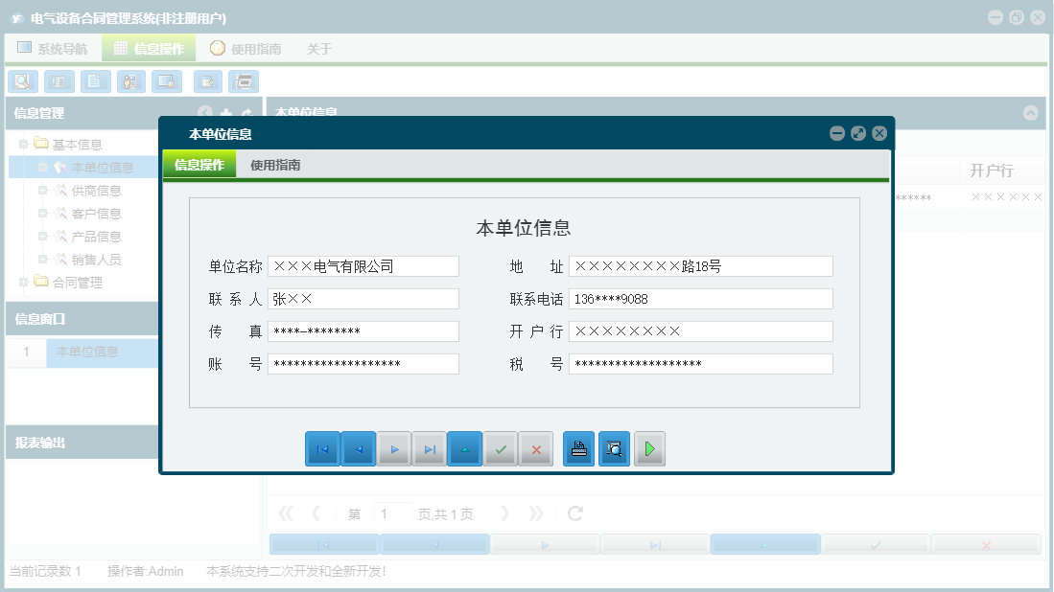Click the add record toolbar icon
This screenshot has height=592, width=1054.
207,81
